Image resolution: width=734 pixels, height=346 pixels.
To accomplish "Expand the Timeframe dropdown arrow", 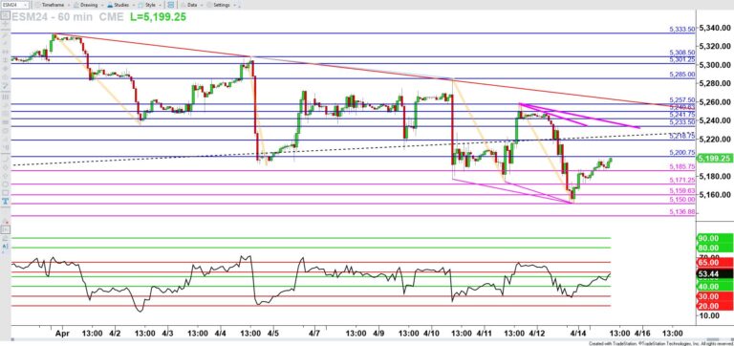I will pos(69,5).
